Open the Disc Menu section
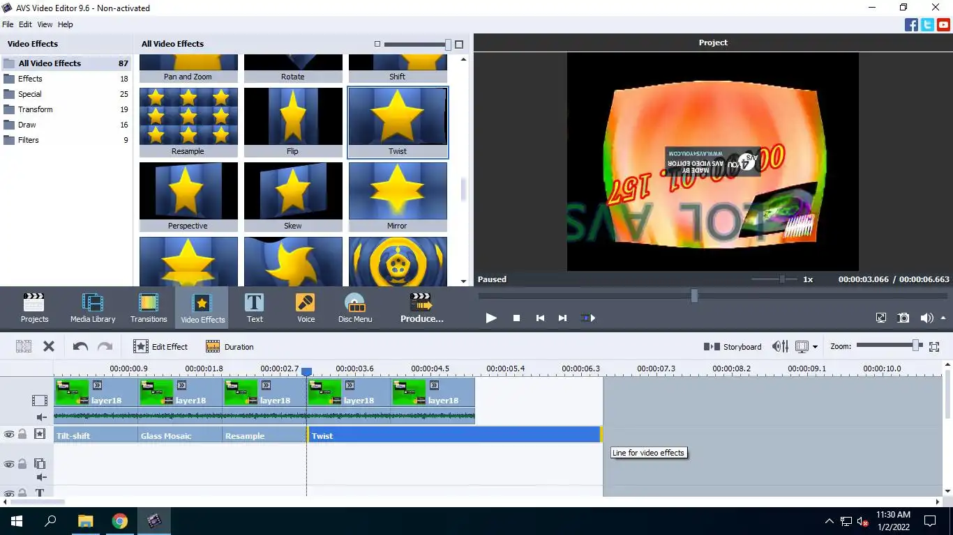The width and height of the screenshot is (953, 535). [355, 309]
